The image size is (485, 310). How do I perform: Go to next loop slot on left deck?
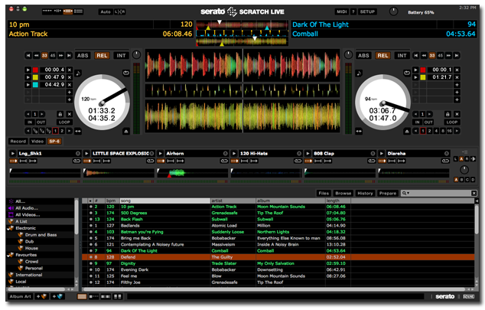pos(42,114)
